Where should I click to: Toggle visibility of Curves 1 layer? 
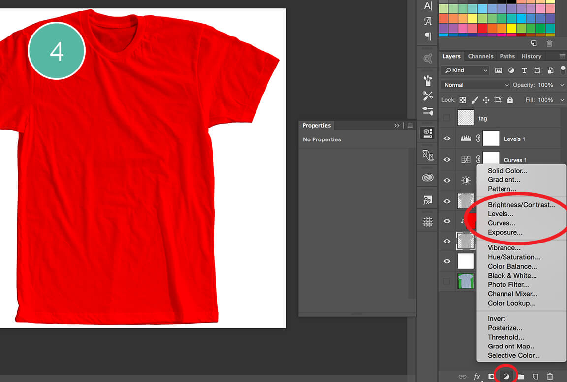point(447,159)
